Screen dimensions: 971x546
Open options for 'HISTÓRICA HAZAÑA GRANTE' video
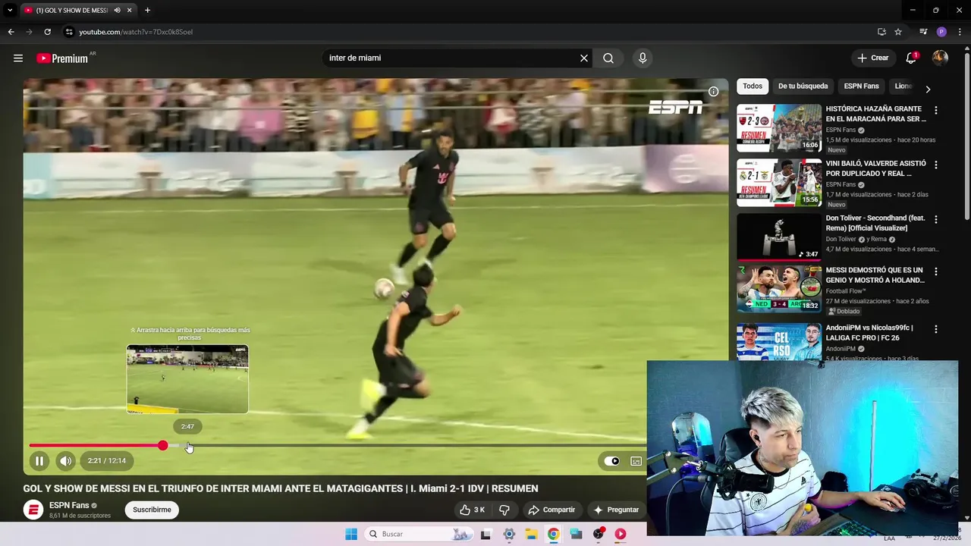[935, 110]
